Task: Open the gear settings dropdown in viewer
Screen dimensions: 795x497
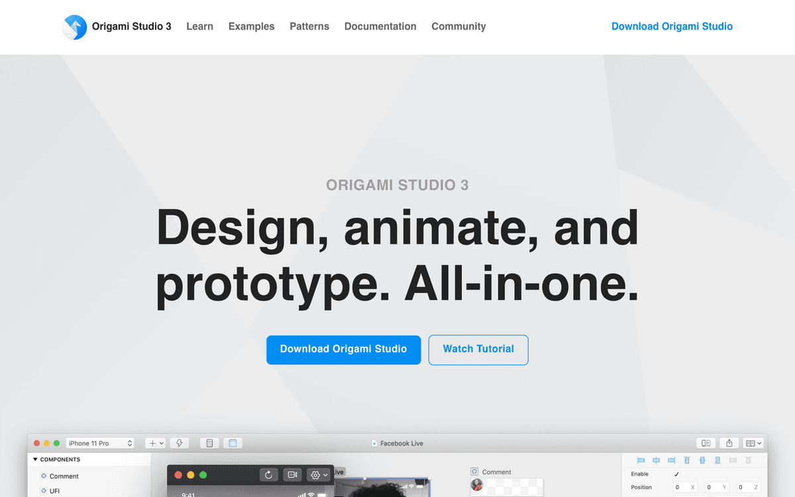Action: 319,475
